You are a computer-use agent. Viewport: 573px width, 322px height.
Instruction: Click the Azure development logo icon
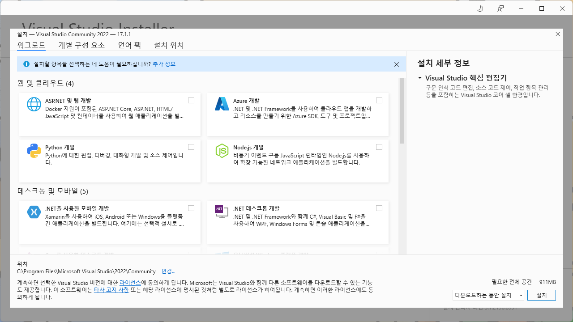point(222,104)
